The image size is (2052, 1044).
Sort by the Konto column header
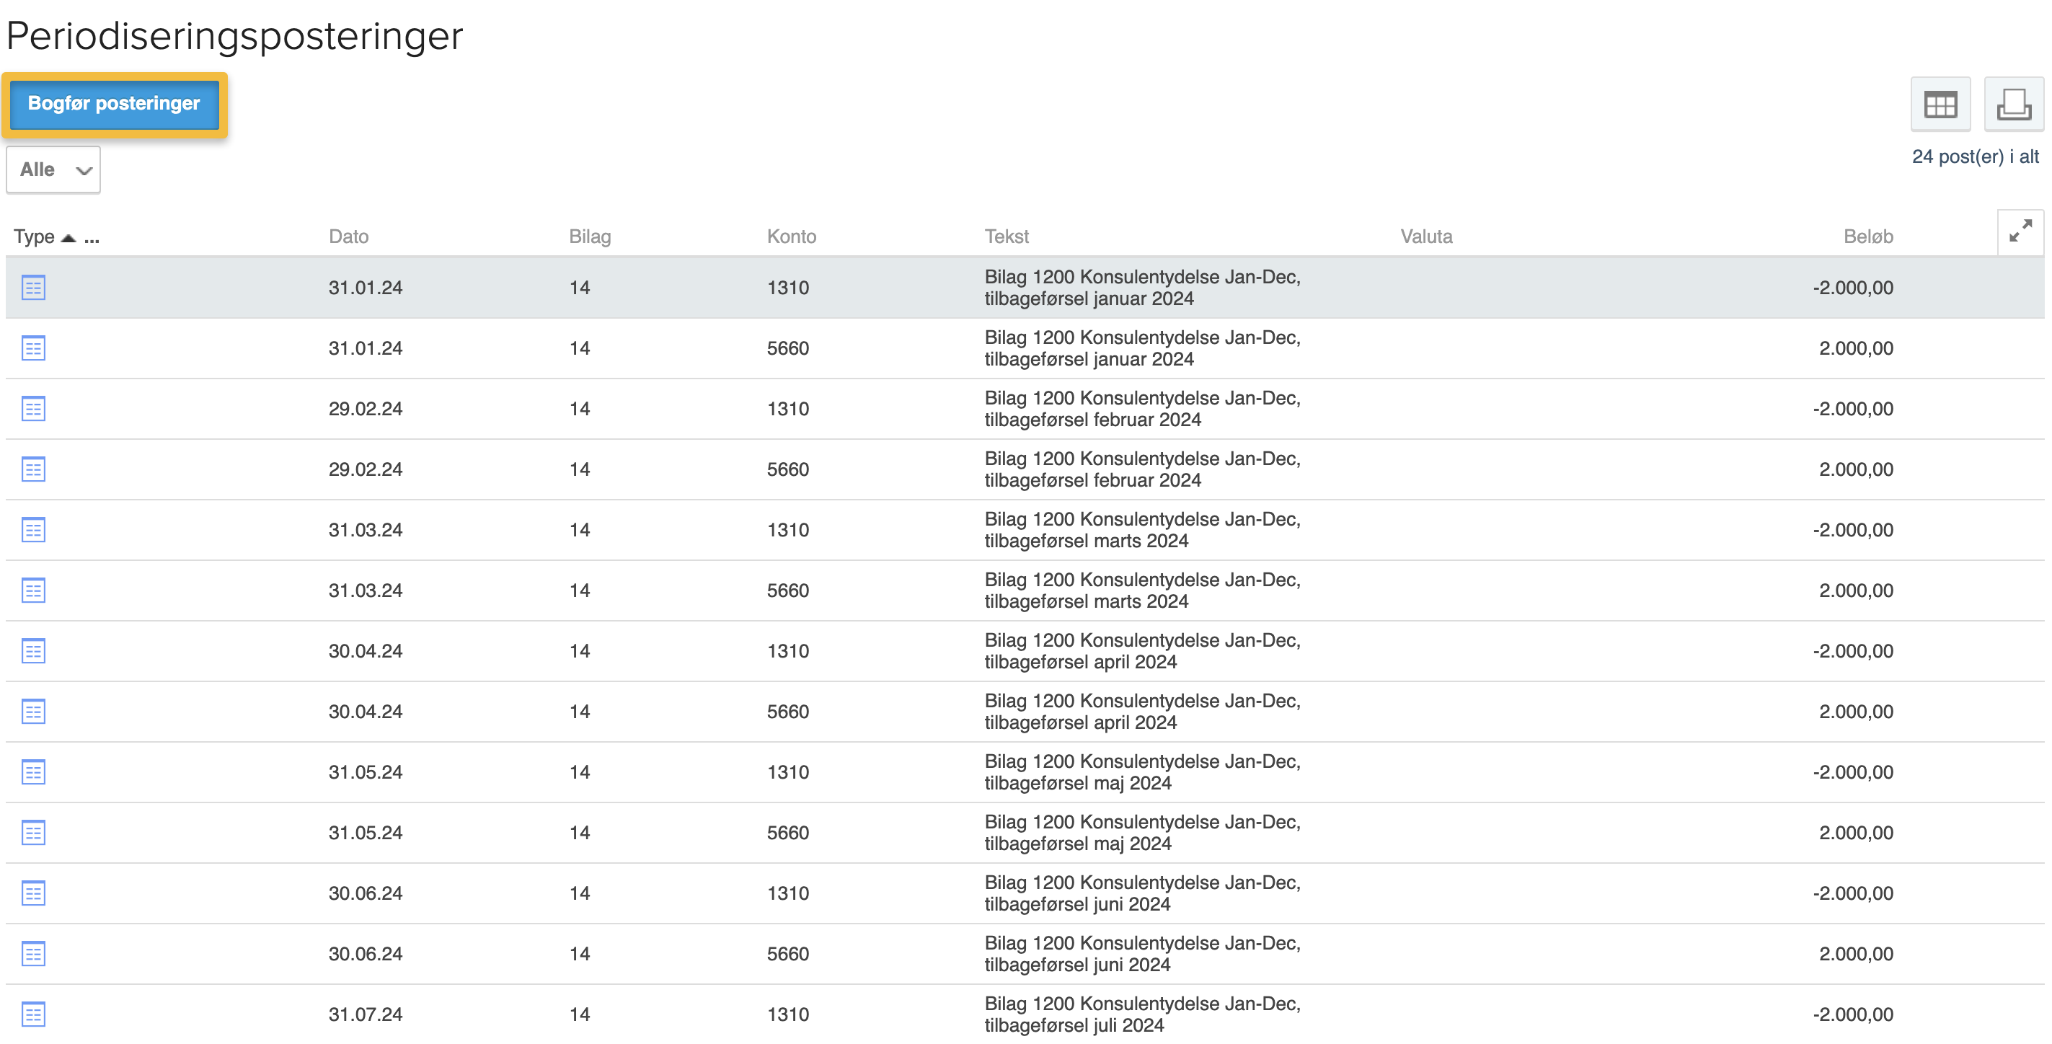791,236
